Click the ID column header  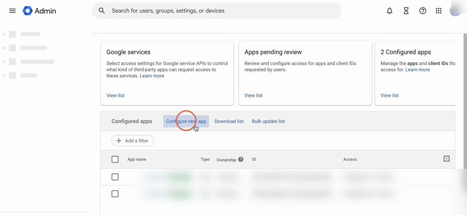[254, 159]
